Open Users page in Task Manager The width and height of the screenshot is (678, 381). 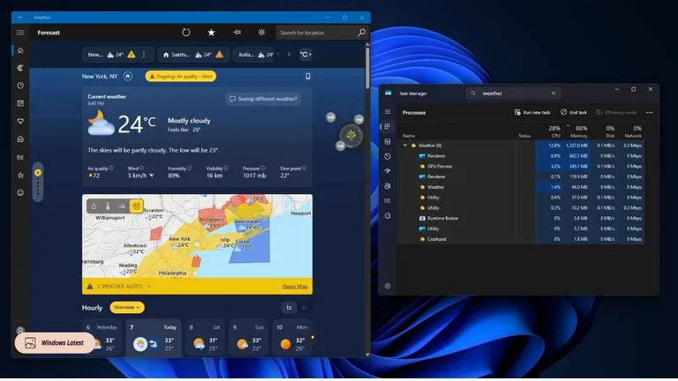pos(388,186)
